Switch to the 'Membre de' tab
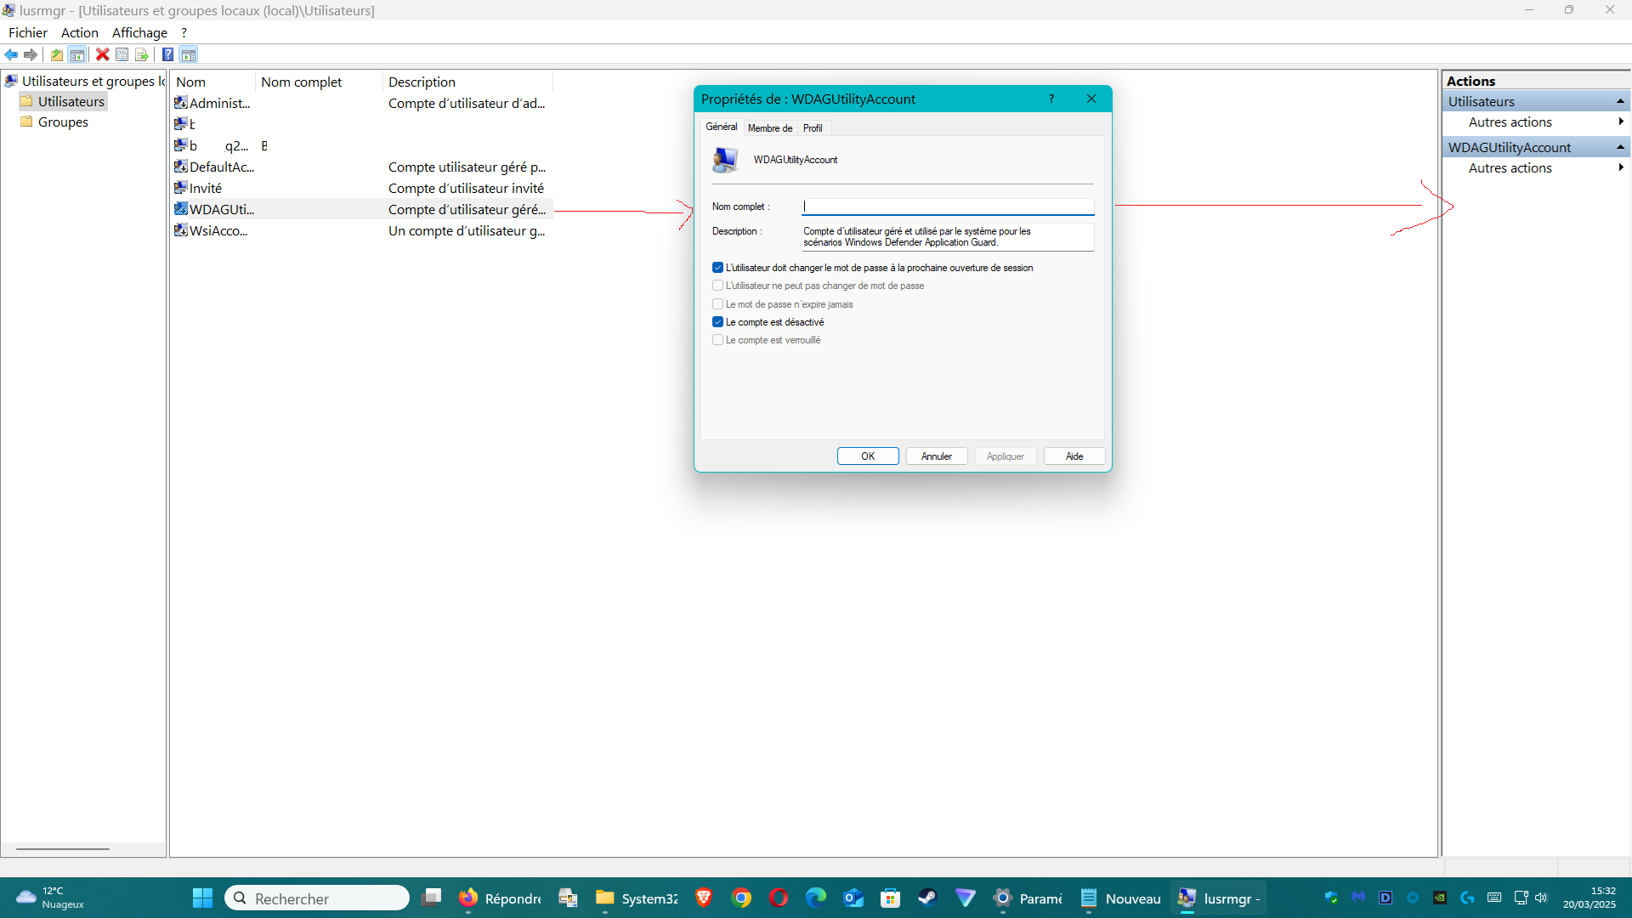1632x918 pixels. tap(769, 128)
